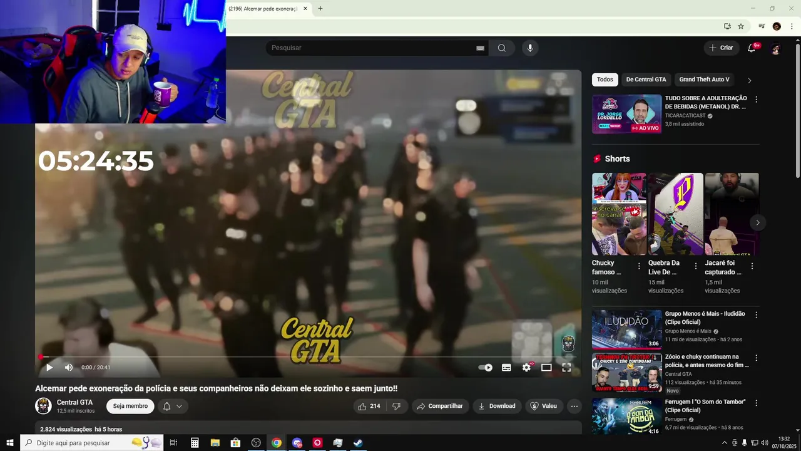Viewport: 801px width, 451px height.
Task: Toggle subtitles/closed captions in the player
Action: [x=506, y=368]
